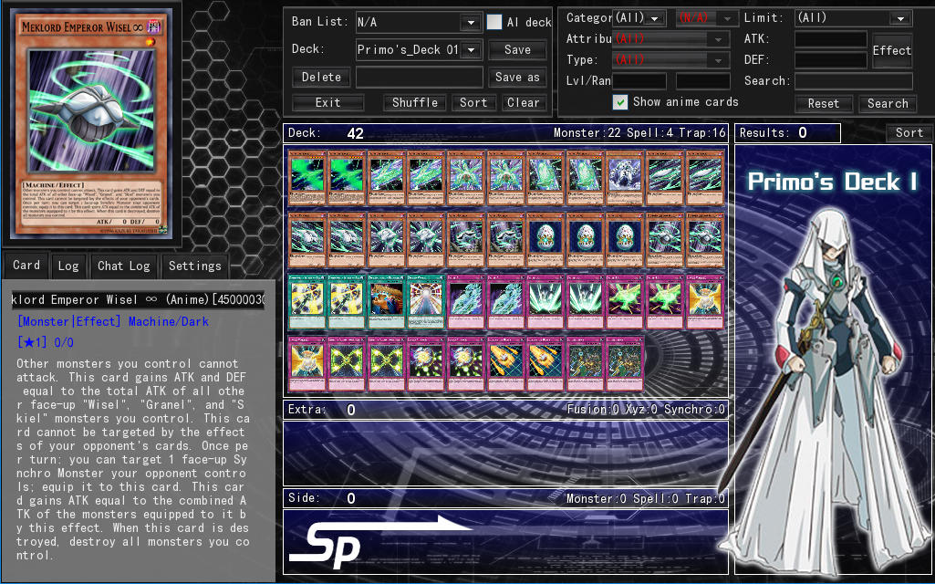This screenshot has width=935, height=584.
Task: Pick the ninth card in the deck's third row
Action: [x=625, y=301]
